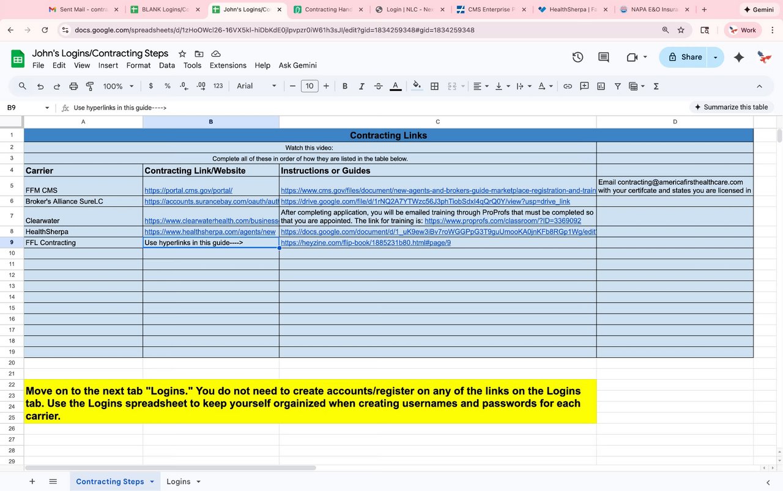Click the vertical scrollbar
Image resolution: width=783 pixels, height=491 pixels.
point(779,135)
